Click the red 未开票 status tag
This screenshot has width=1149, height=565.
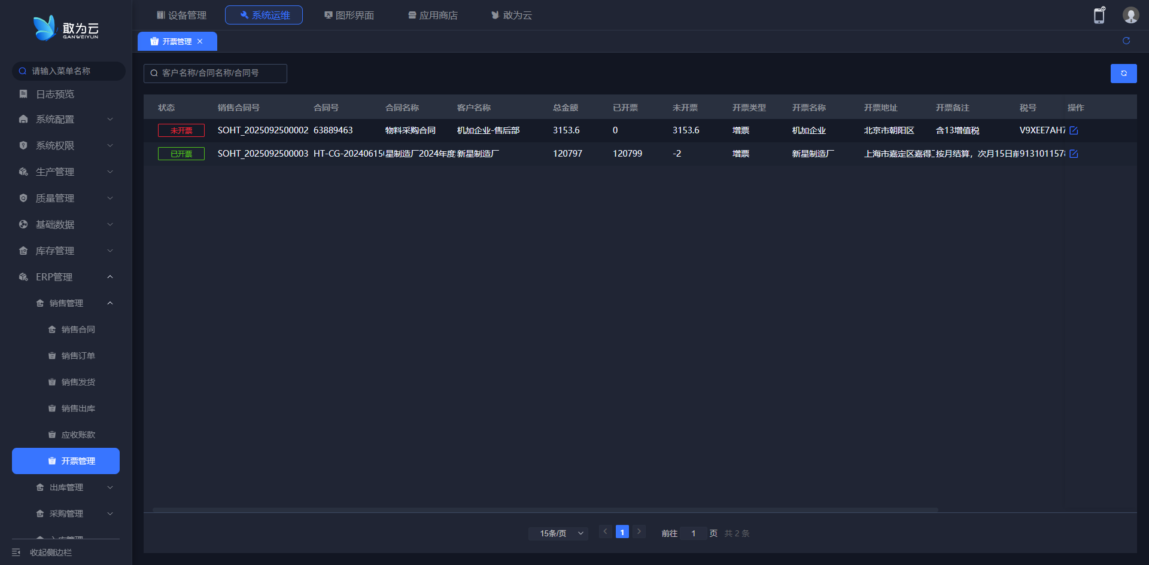(181, 130)
